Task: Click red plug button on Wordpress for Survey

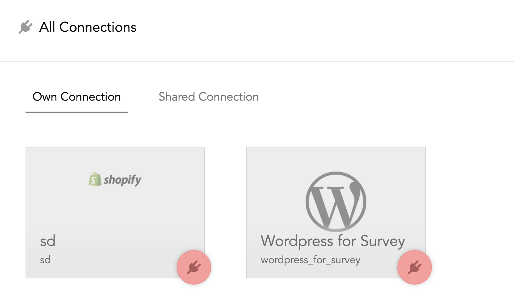Action: coord(414,267)
